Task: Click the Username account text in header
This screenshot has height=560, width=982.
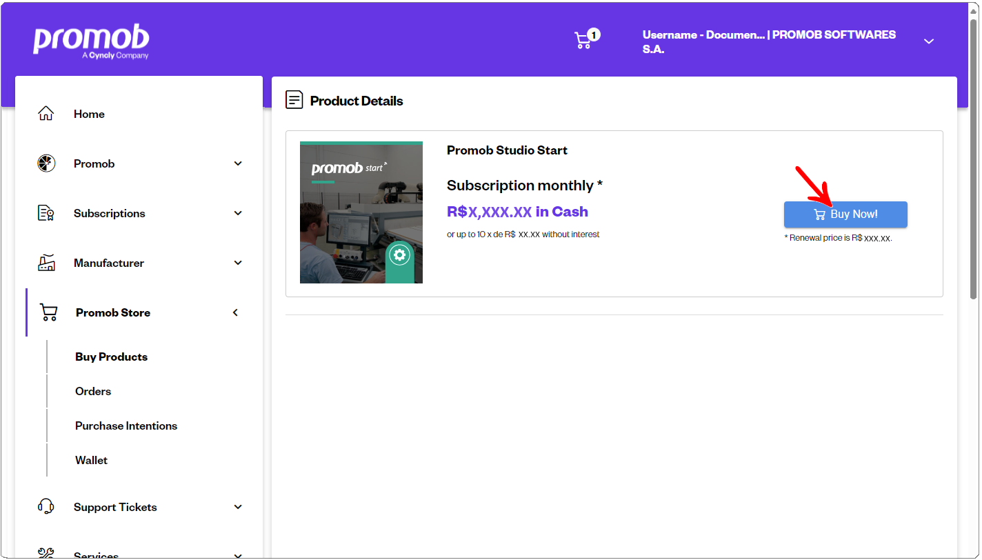Action: click(x=769, y=41)
